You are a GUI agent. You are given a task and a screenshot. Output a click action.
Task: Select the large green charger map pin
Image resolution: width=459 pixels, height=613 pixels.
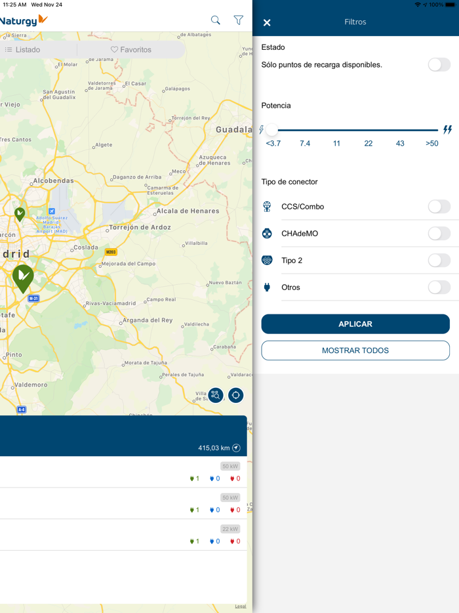[23, 277]
